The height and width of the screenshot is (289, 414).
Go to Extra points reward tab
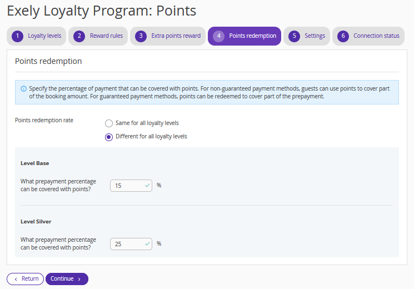tap(168, 36)
